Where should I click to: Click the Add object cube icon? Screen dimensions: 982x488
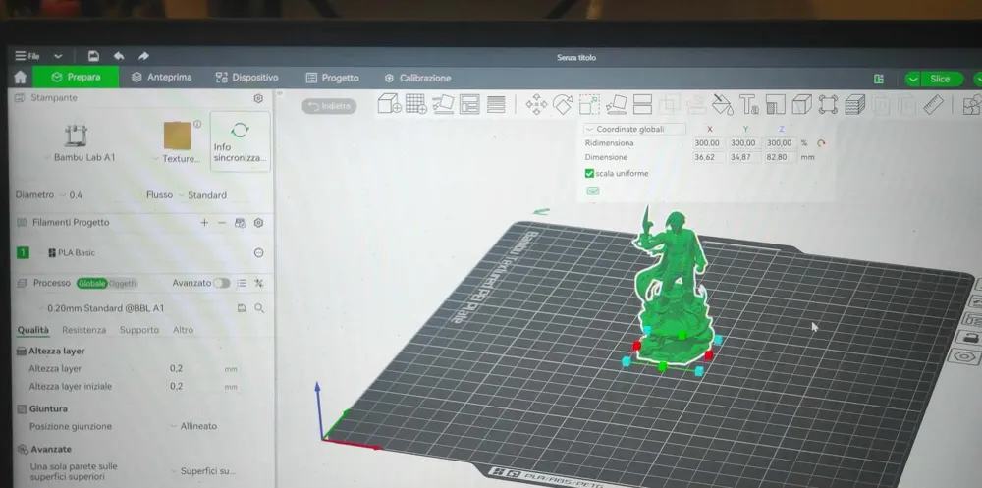tap(389, 104)
